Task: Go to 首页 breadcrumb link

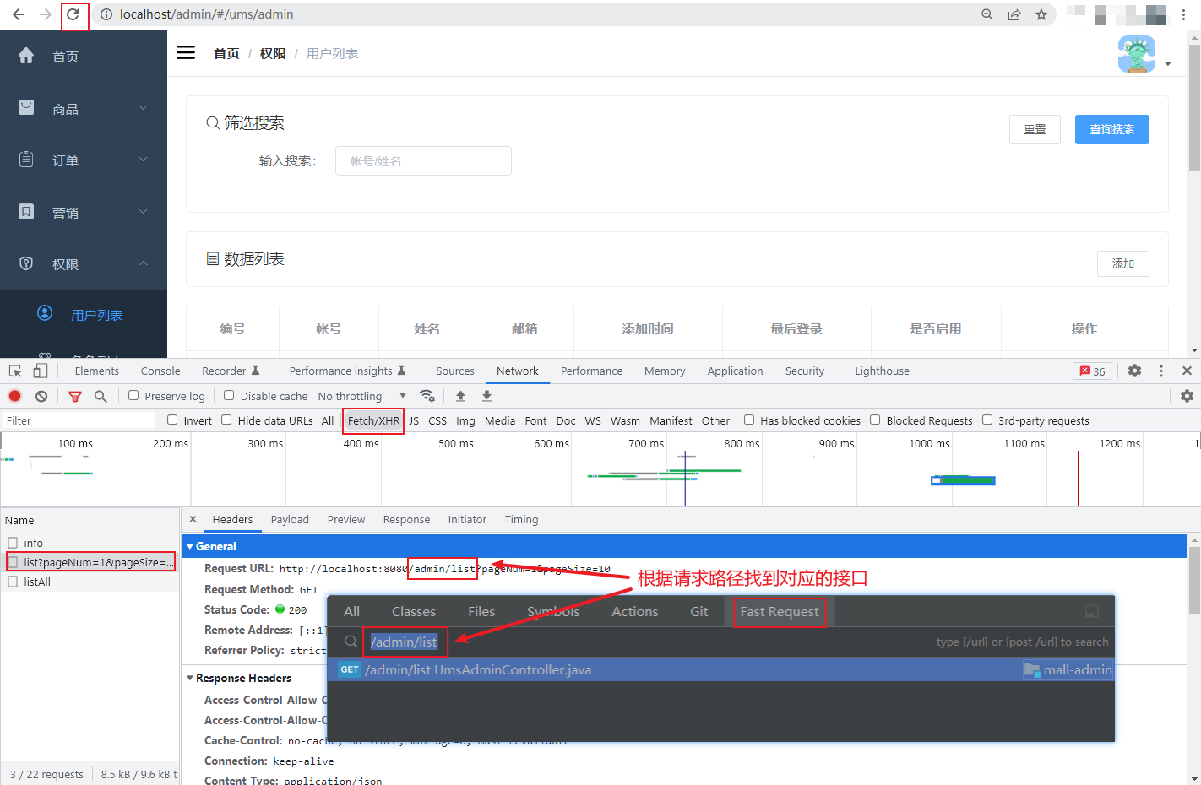Action: (226, 53)
